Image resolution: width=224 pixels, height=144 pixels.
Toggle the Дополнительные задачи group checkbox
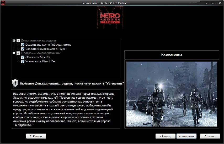18,41
